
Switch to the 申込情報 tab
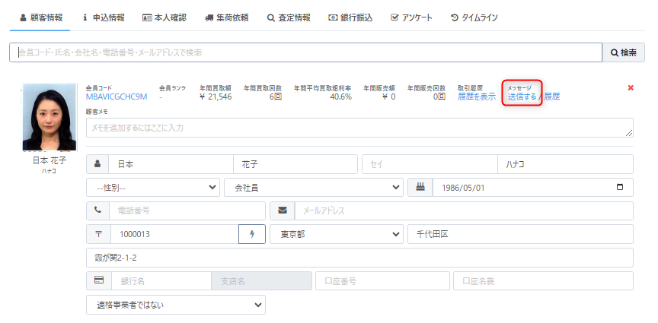pos(105,17)
